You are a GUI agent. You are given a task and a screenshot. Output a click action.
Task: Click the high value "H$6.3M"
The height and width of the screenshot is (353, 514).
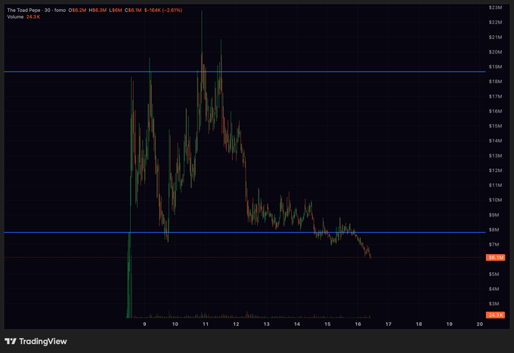(x=98, y=10)
